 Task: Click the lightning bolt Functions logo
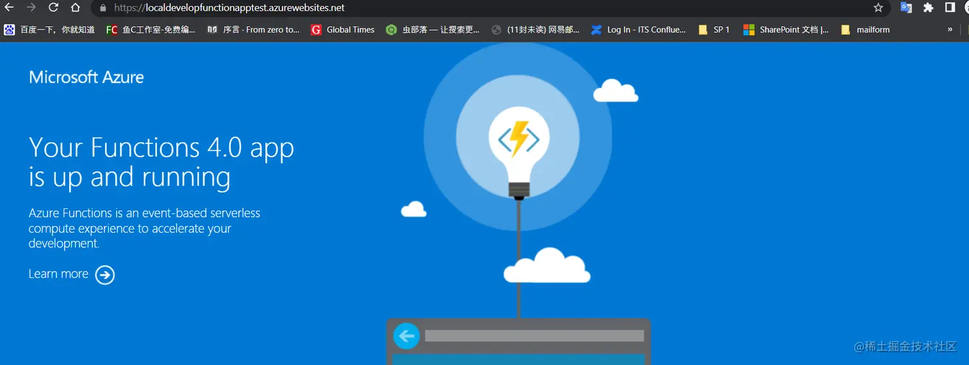519,139
